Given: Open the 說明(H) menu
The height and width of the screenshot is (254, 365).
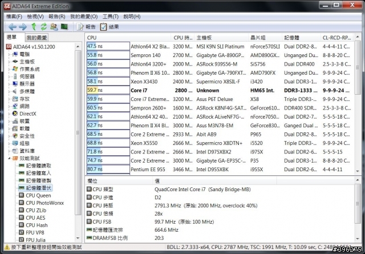Looking at the screenshot, I should click(x=132, y=17).
